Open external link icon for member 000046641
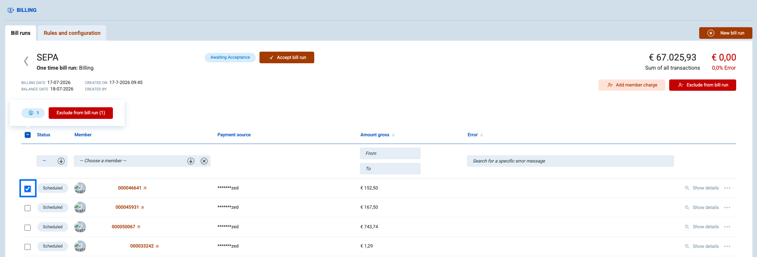The image size is (757, 257). click(x=145, y=188)
